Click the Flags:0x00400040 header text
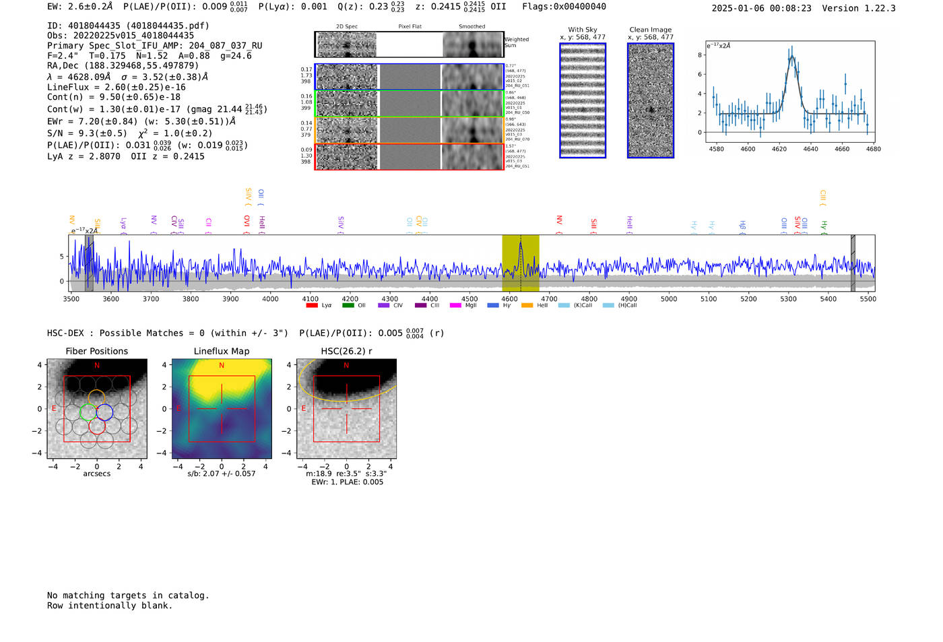943x642 pixels. (x=564, y=7)
